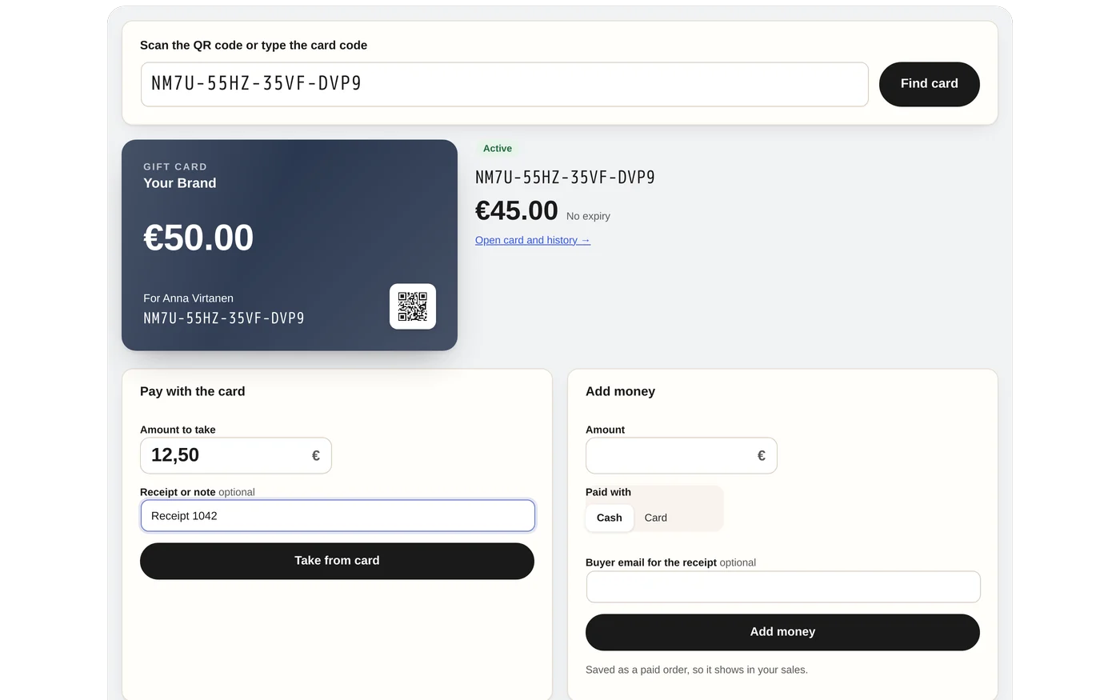
Task: Click the Active status badge
Action: point(498,149)
